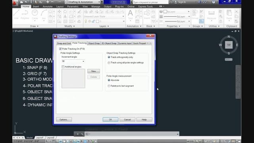Enable the Additional angles checkbox
The image size is (254, 143).
click(63, 67)
